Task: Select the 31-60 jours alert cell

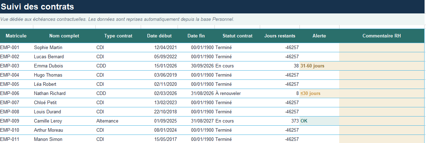Action: click(x=319, y=66)
